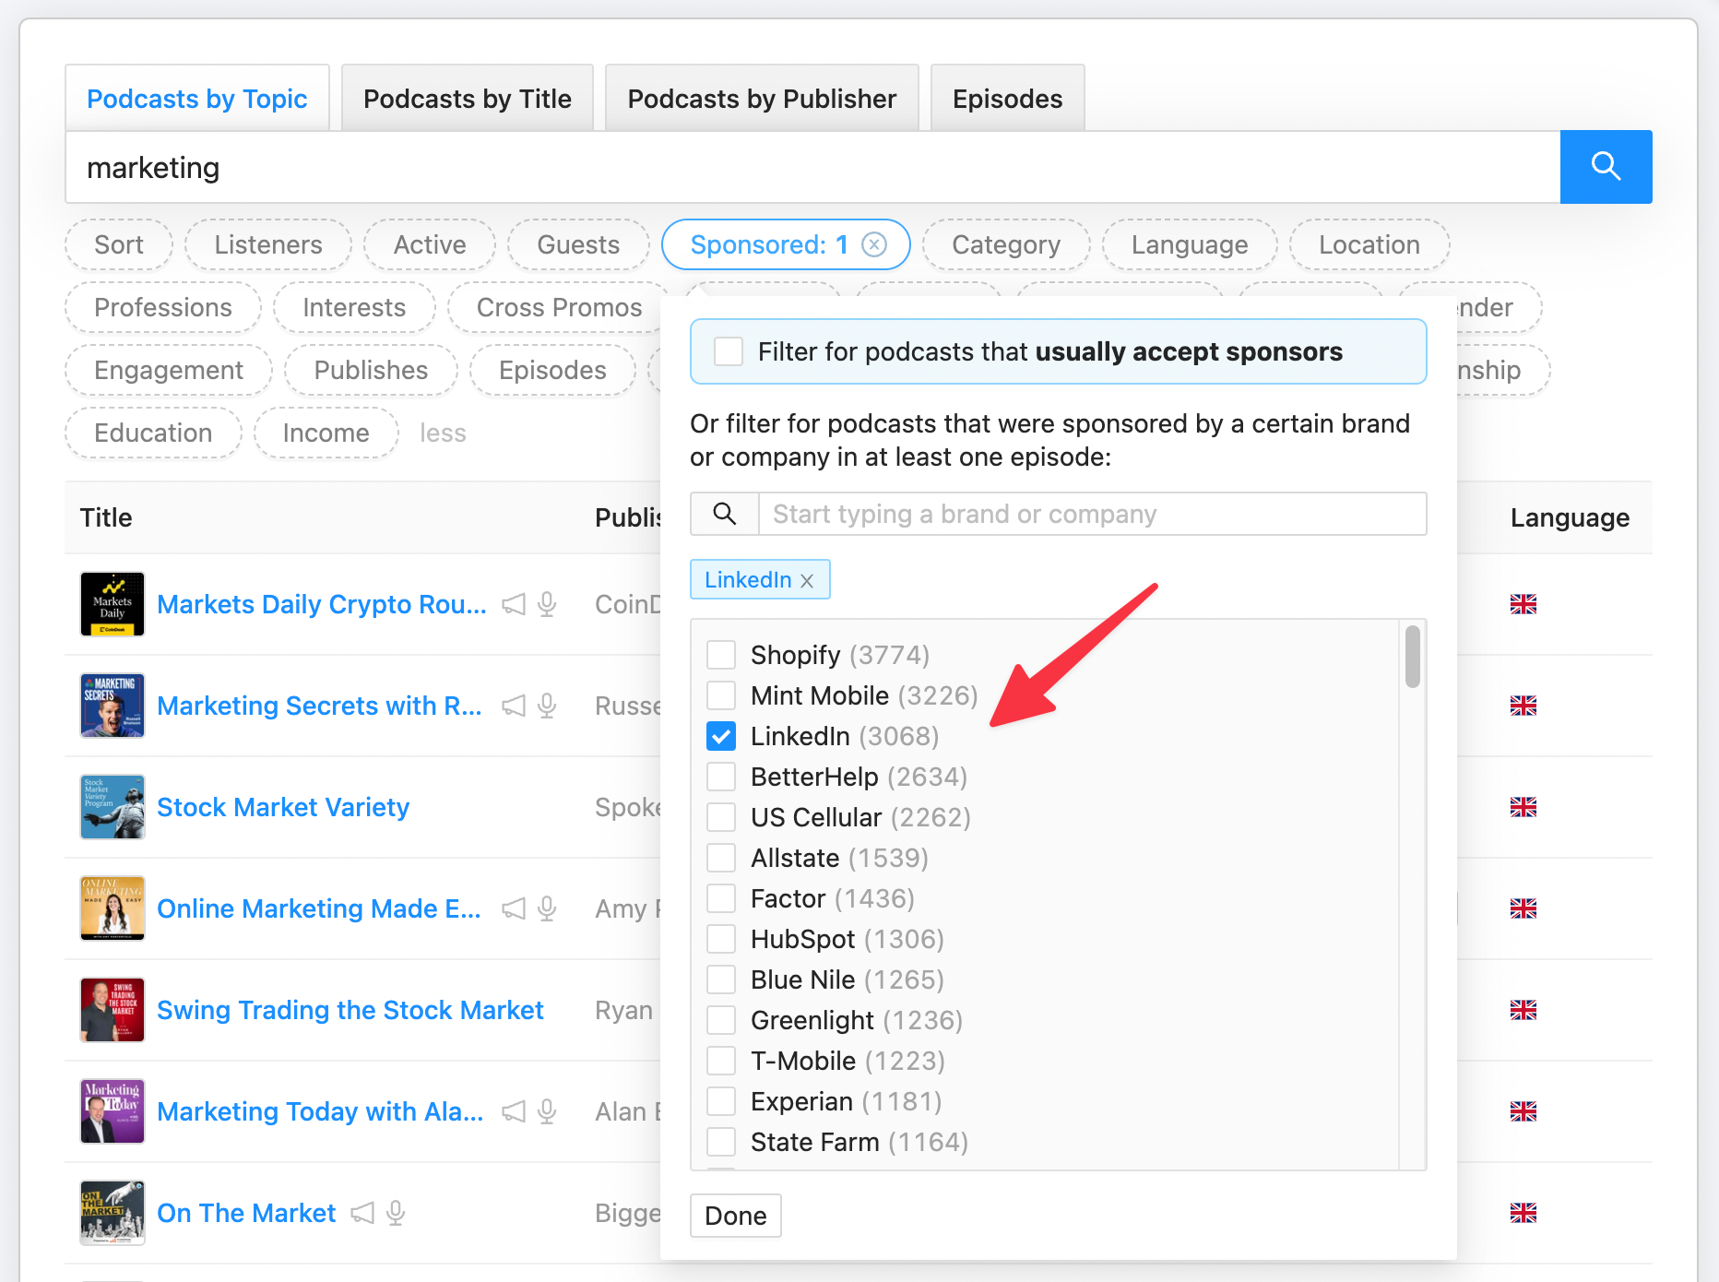This screenshot has width=1719, height=1282.
Task: Click megaphone icon beside Marketing Secrets
Action: (514, 706)
